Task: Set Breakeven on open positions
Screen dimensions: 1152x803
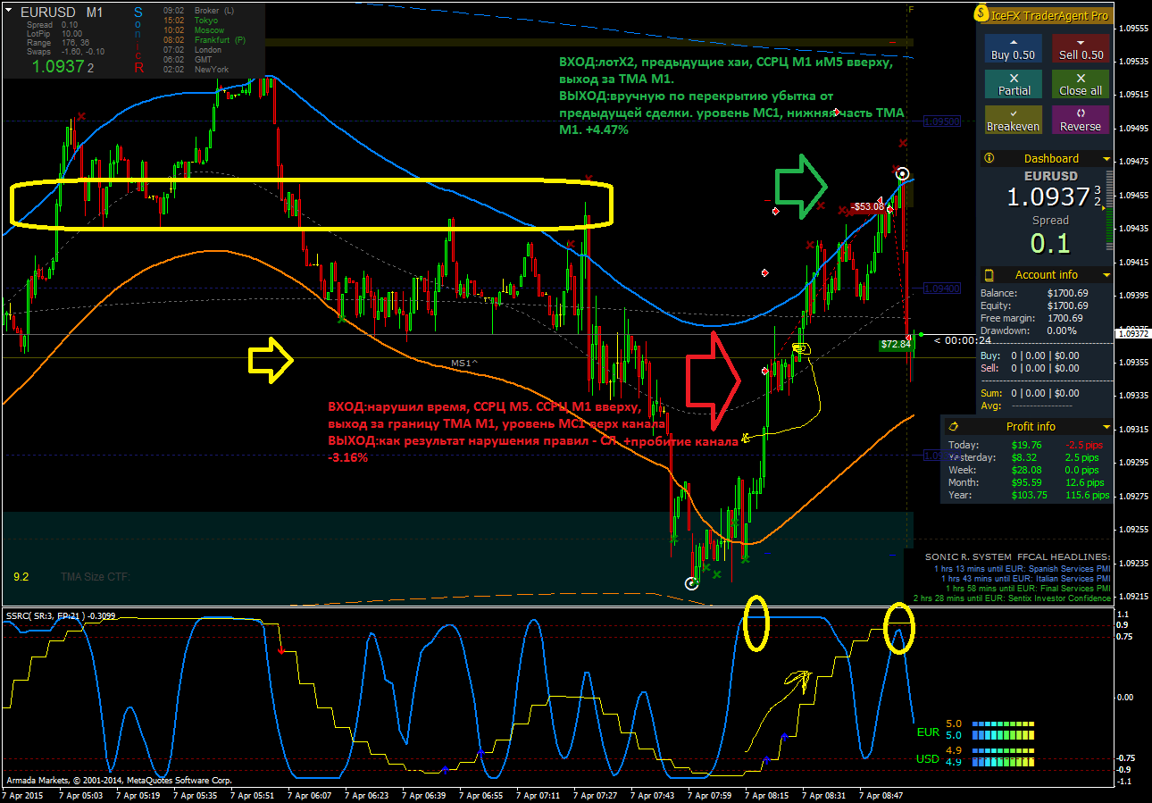Action: point(1013,120)
